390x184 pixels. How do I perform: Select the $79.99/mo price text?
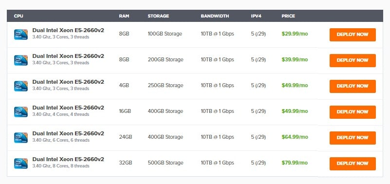click(x=295, y=163)
